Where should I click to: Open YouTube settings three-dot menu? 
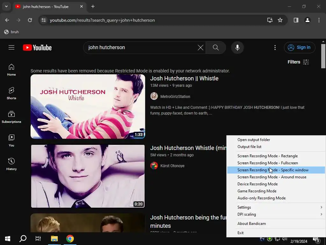pyautogui.click(x=275, y=48)
